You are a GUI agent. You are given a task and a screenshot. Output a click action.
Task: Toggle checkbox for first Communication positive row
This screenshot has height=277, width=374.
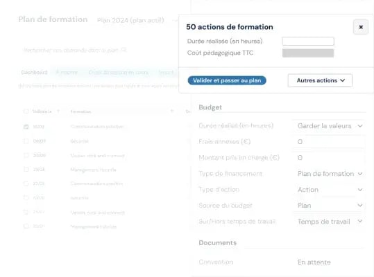click(x=26, y=127)
